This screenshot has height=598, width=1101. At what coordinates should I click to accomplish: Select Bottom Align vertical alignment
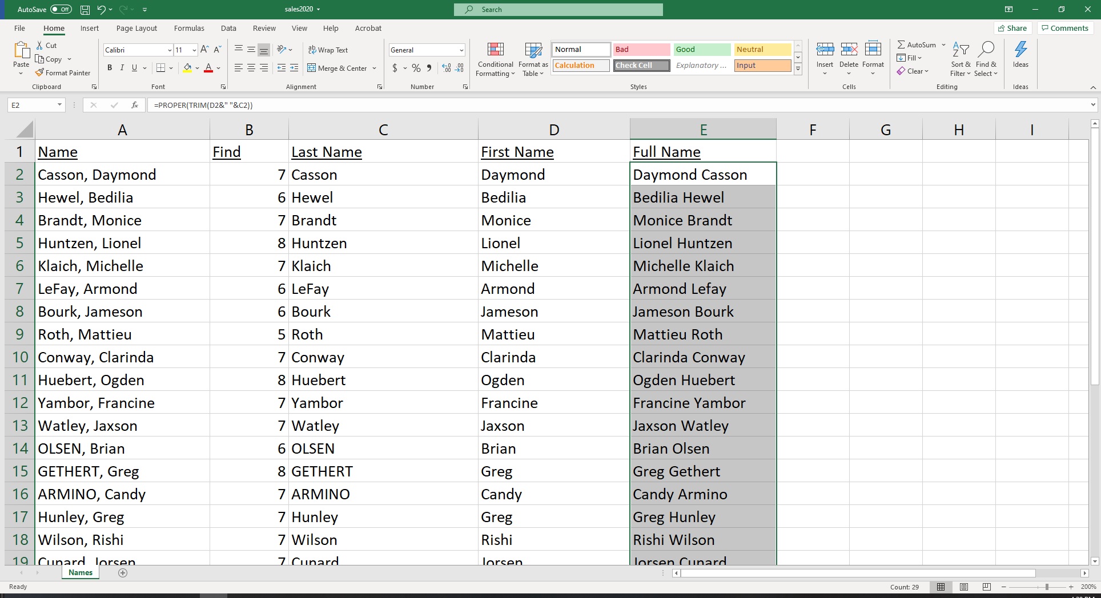point(264,50)
